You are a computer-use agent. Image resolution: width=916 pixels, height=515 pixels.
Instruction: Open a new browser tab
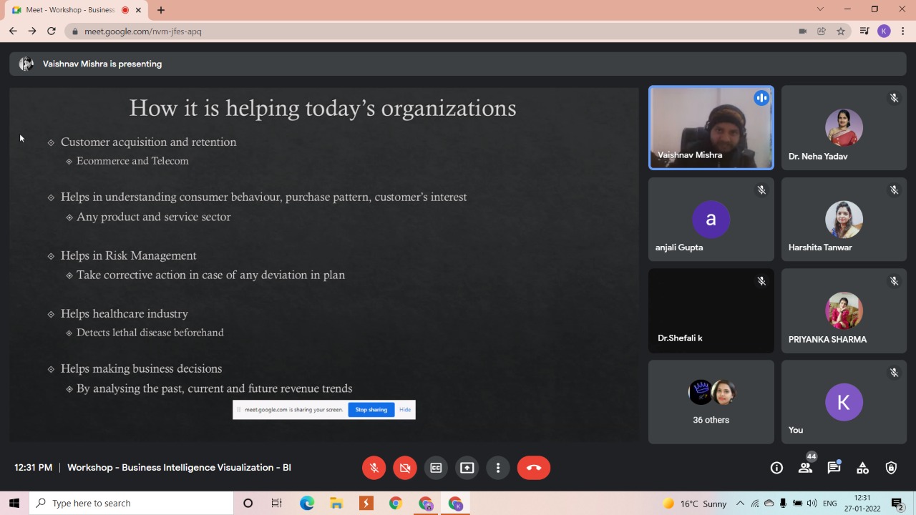pos(161,10)
